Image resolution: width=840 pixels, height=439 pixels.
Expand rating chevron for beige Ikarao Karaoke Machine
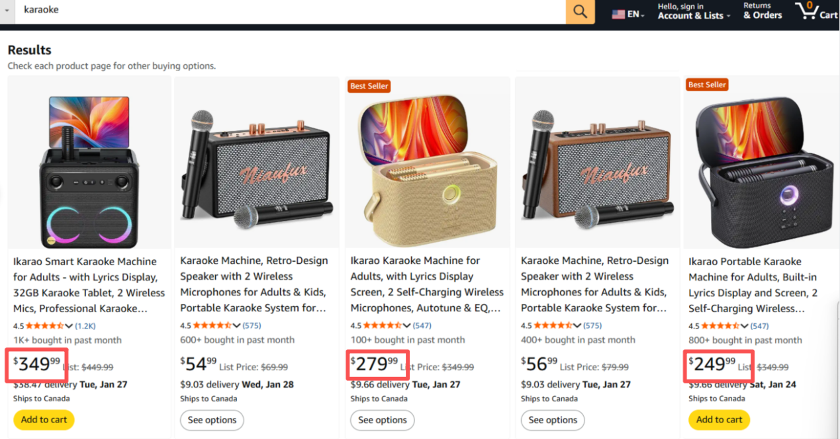coord(407,325)
